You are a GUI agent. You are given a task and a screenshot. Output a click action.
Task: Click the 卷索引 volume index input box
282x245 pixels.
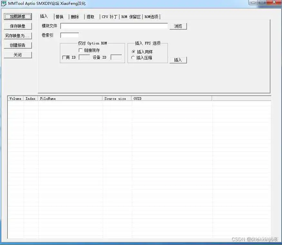pyautogui.click(x=69, y=35)
